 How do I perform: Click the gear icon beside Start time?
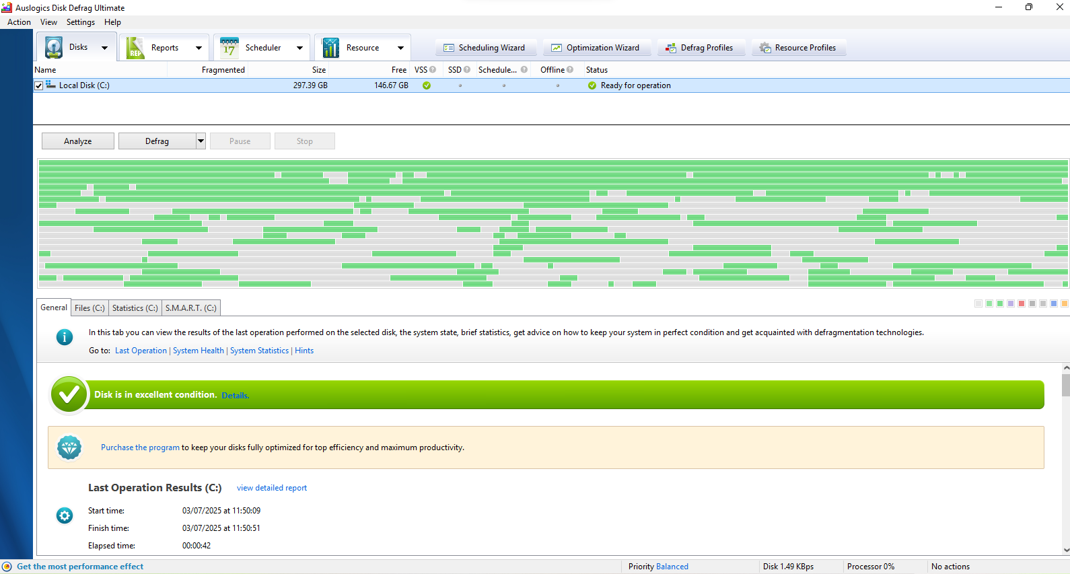(x=65, y=515)
